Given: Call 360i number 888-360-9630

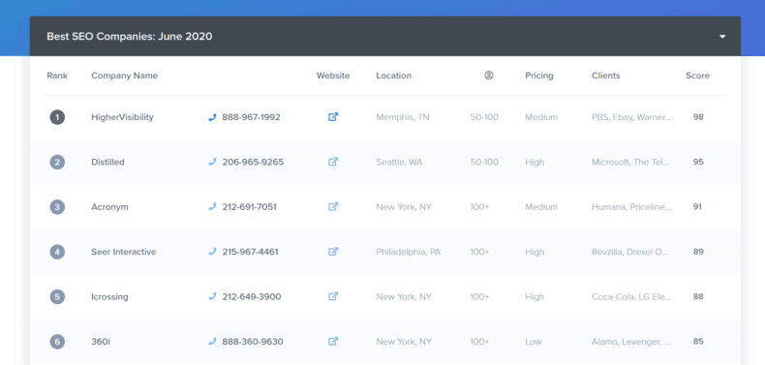Looking at the screenshot, I should [253, 342].
